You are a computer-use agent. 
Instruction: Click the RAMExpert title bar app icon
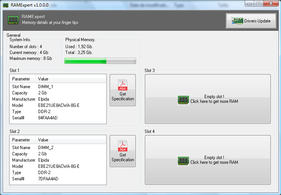[6, 5]
